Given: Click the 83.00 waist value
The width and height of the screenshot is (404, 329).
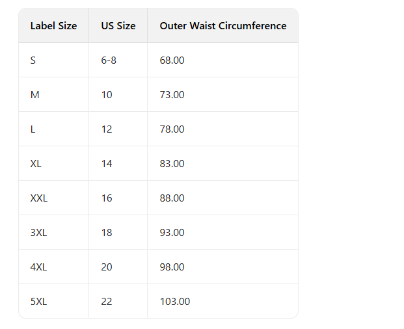Looking at the screenshot, I should pos(172,164).
